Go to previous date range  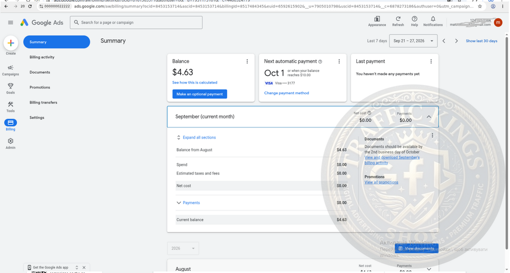444,41
